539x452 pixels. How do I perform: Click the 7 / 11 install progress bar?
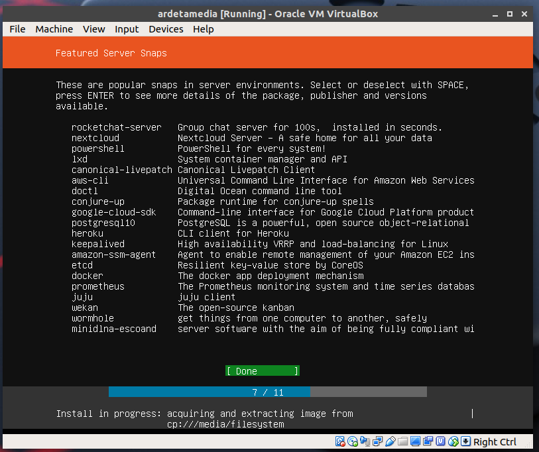(268, 392)
